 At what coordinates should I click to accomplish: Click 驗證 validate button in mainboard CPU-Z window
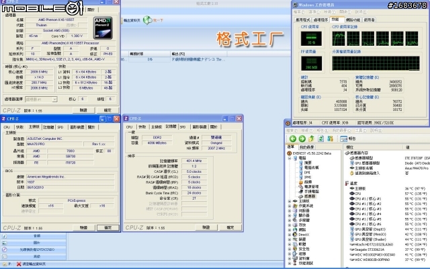coord(83,228)
